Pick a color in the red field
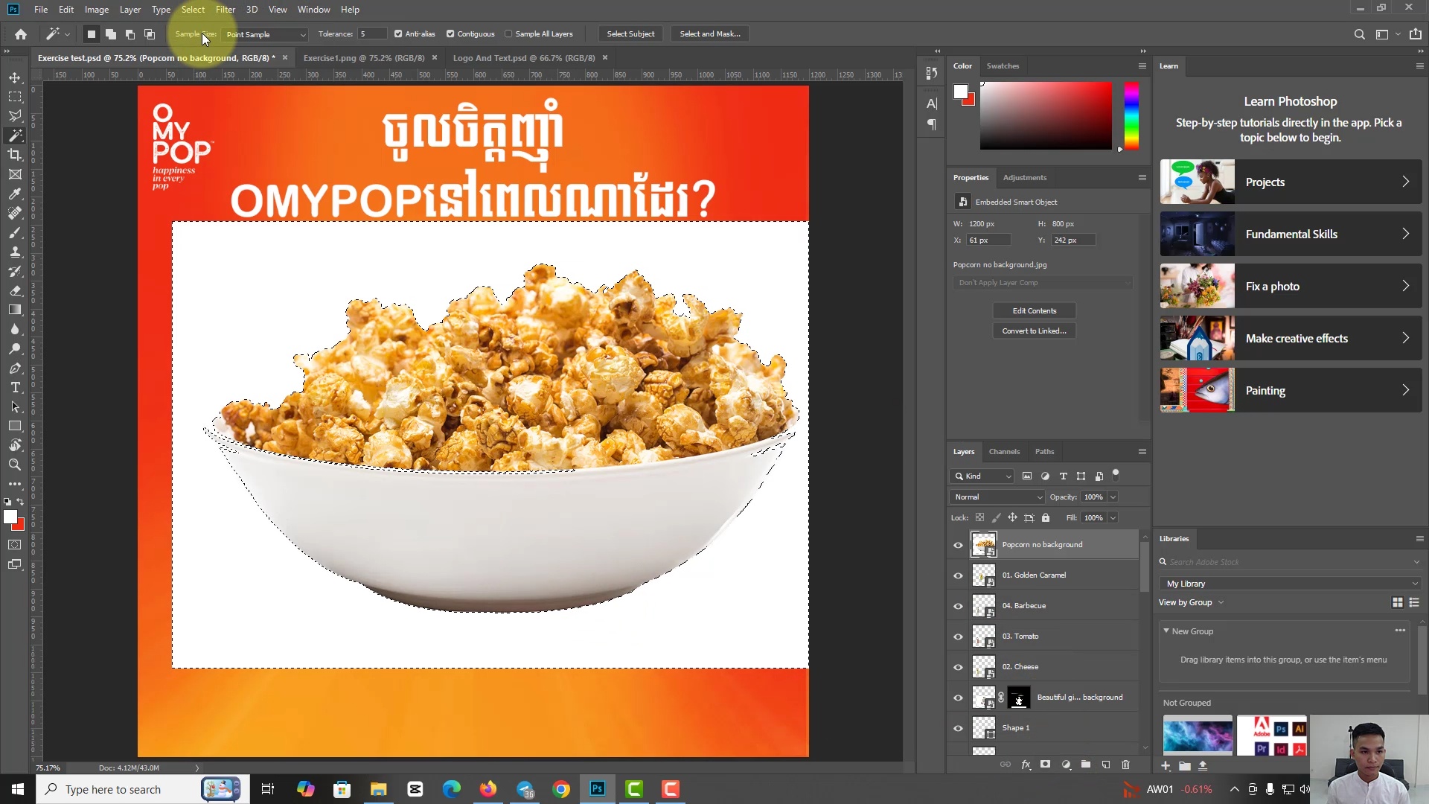 pos(1046,115)
